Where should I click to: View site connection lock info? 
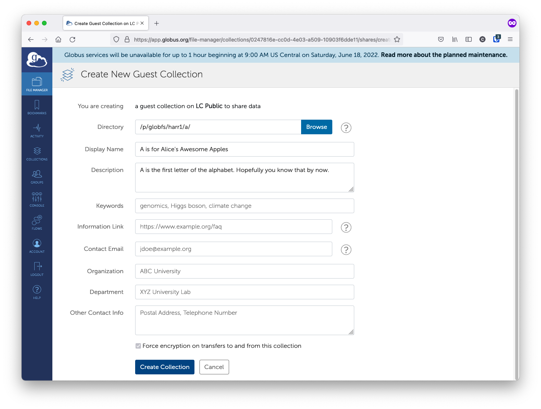coord(127,39)
